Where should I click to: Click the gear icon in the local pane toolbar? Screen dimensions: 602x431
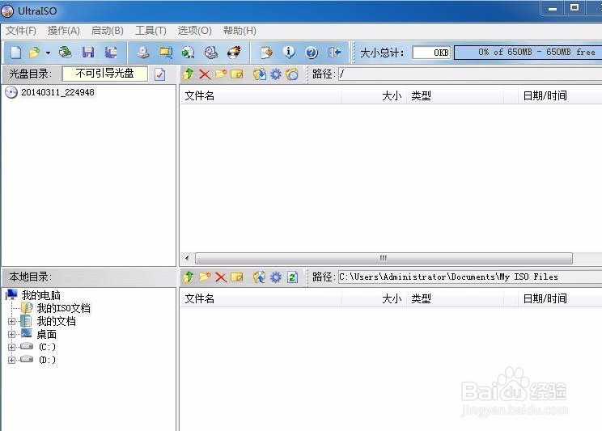click(x=276, y=277)
